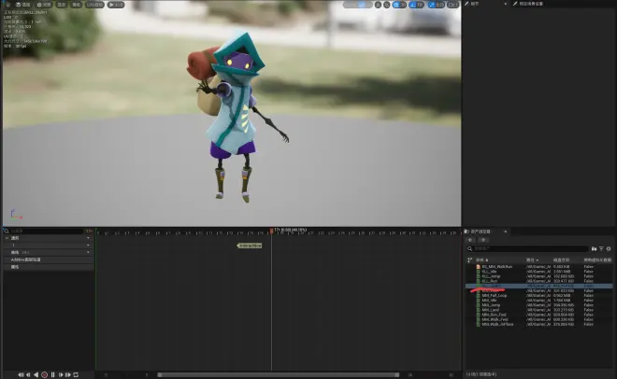
Task: Open the asset browser filters icon
Action: (601, 248)
